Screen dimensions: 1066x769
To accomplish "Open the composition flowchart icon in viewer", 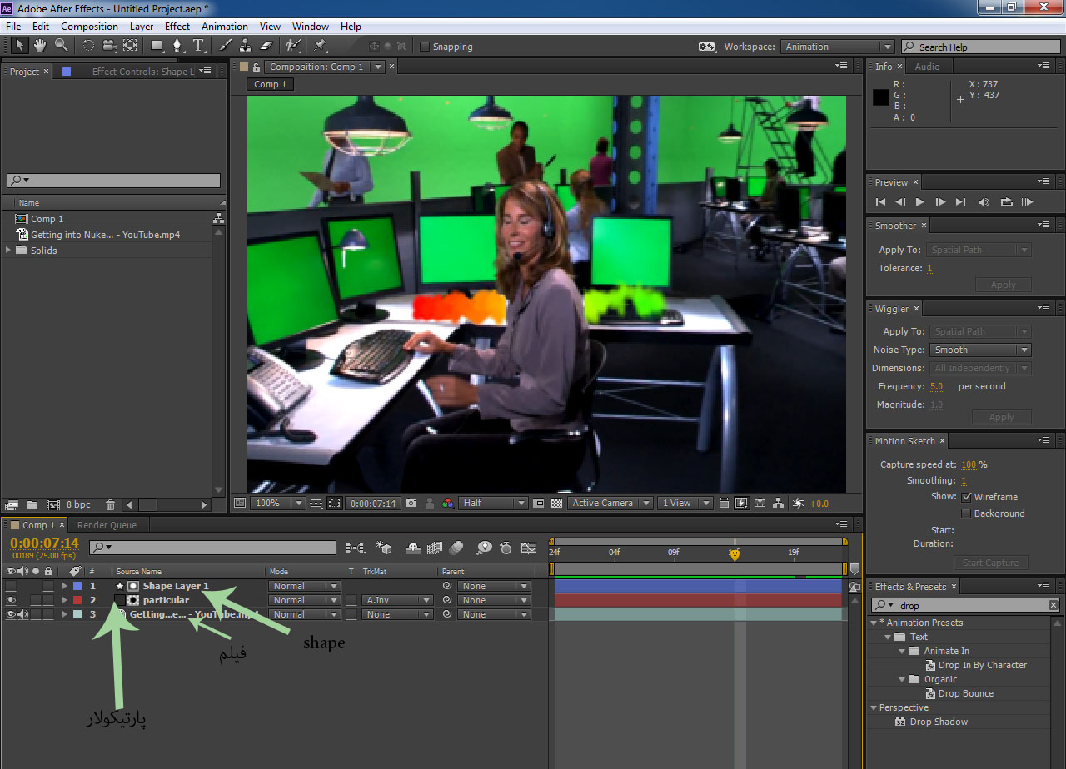I will (x=778, y=503).
